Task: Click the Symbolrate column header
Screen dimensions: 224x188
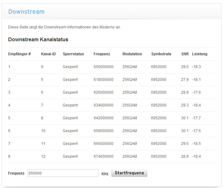Action: pos(161,54)
